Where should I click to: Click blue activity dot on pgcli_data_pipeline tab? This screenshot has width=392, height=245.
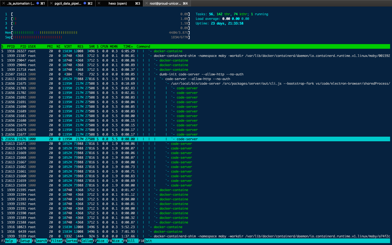(85, 3)
